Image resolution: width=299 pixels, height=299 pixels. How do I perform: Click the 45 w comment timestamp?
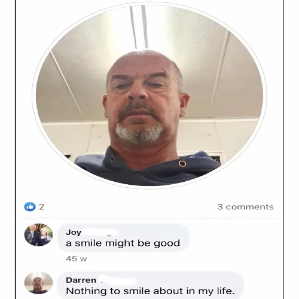pyautogui.click(x=77, y=259)
